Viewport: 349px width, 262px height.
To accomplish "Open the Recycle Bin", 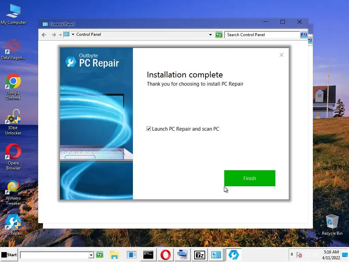I will click(x=332, y=225).
